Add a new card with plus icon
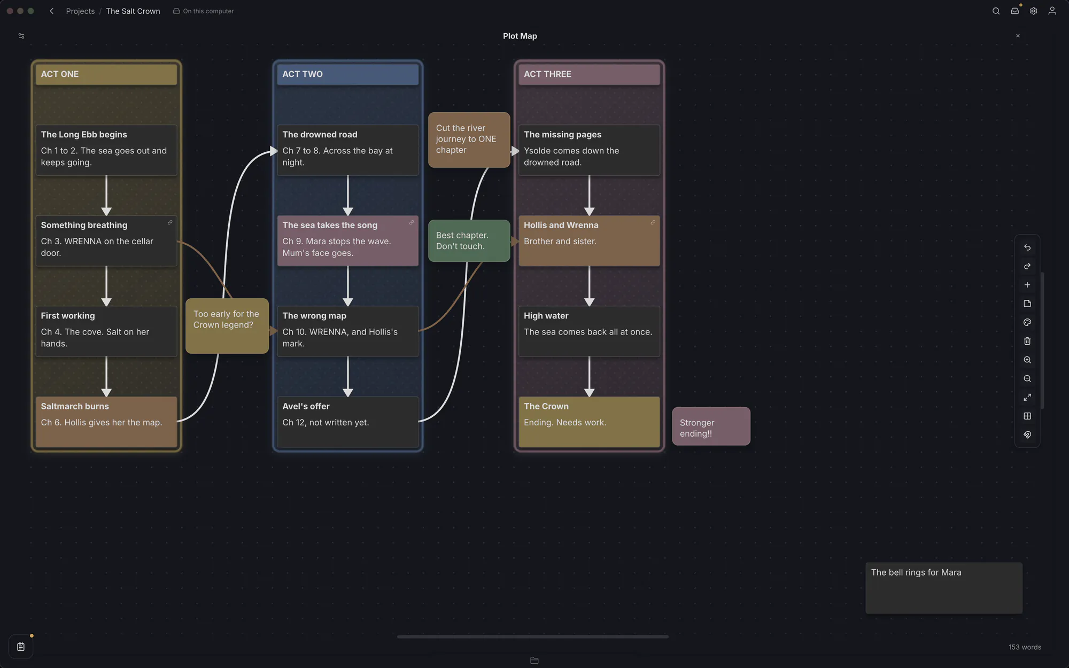 click(1027, 285)
